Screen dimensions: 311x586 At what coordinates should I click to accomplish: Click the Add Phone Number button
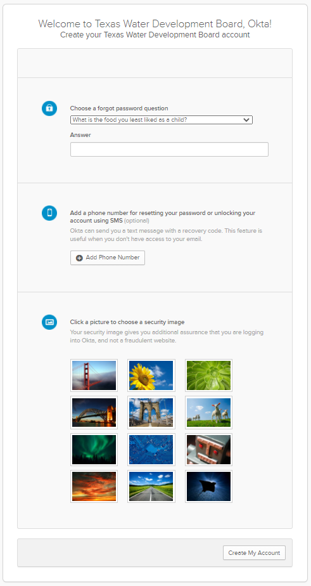(x=108, y=258)
